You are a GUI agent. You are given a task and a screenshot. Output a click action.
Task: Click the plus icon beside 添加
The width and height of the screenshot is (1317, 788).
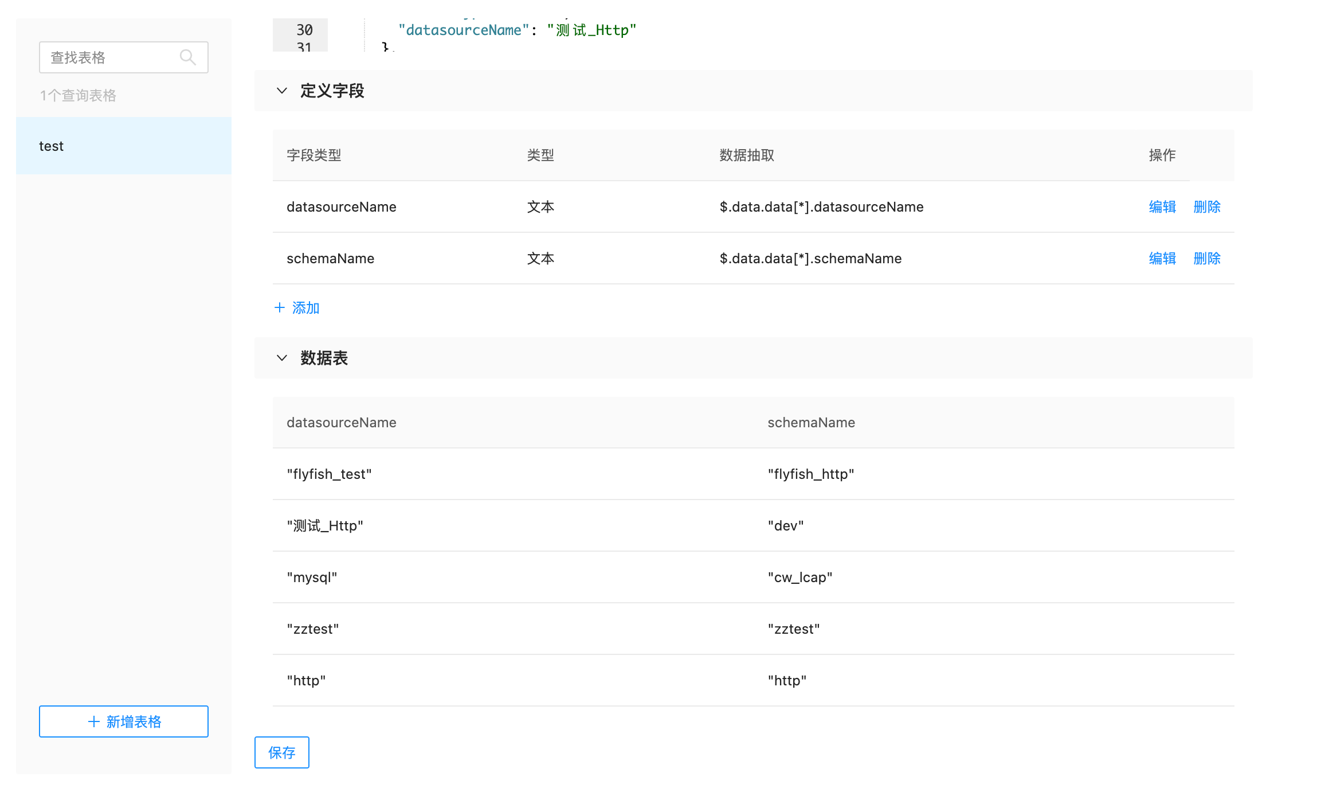point(280,308)
